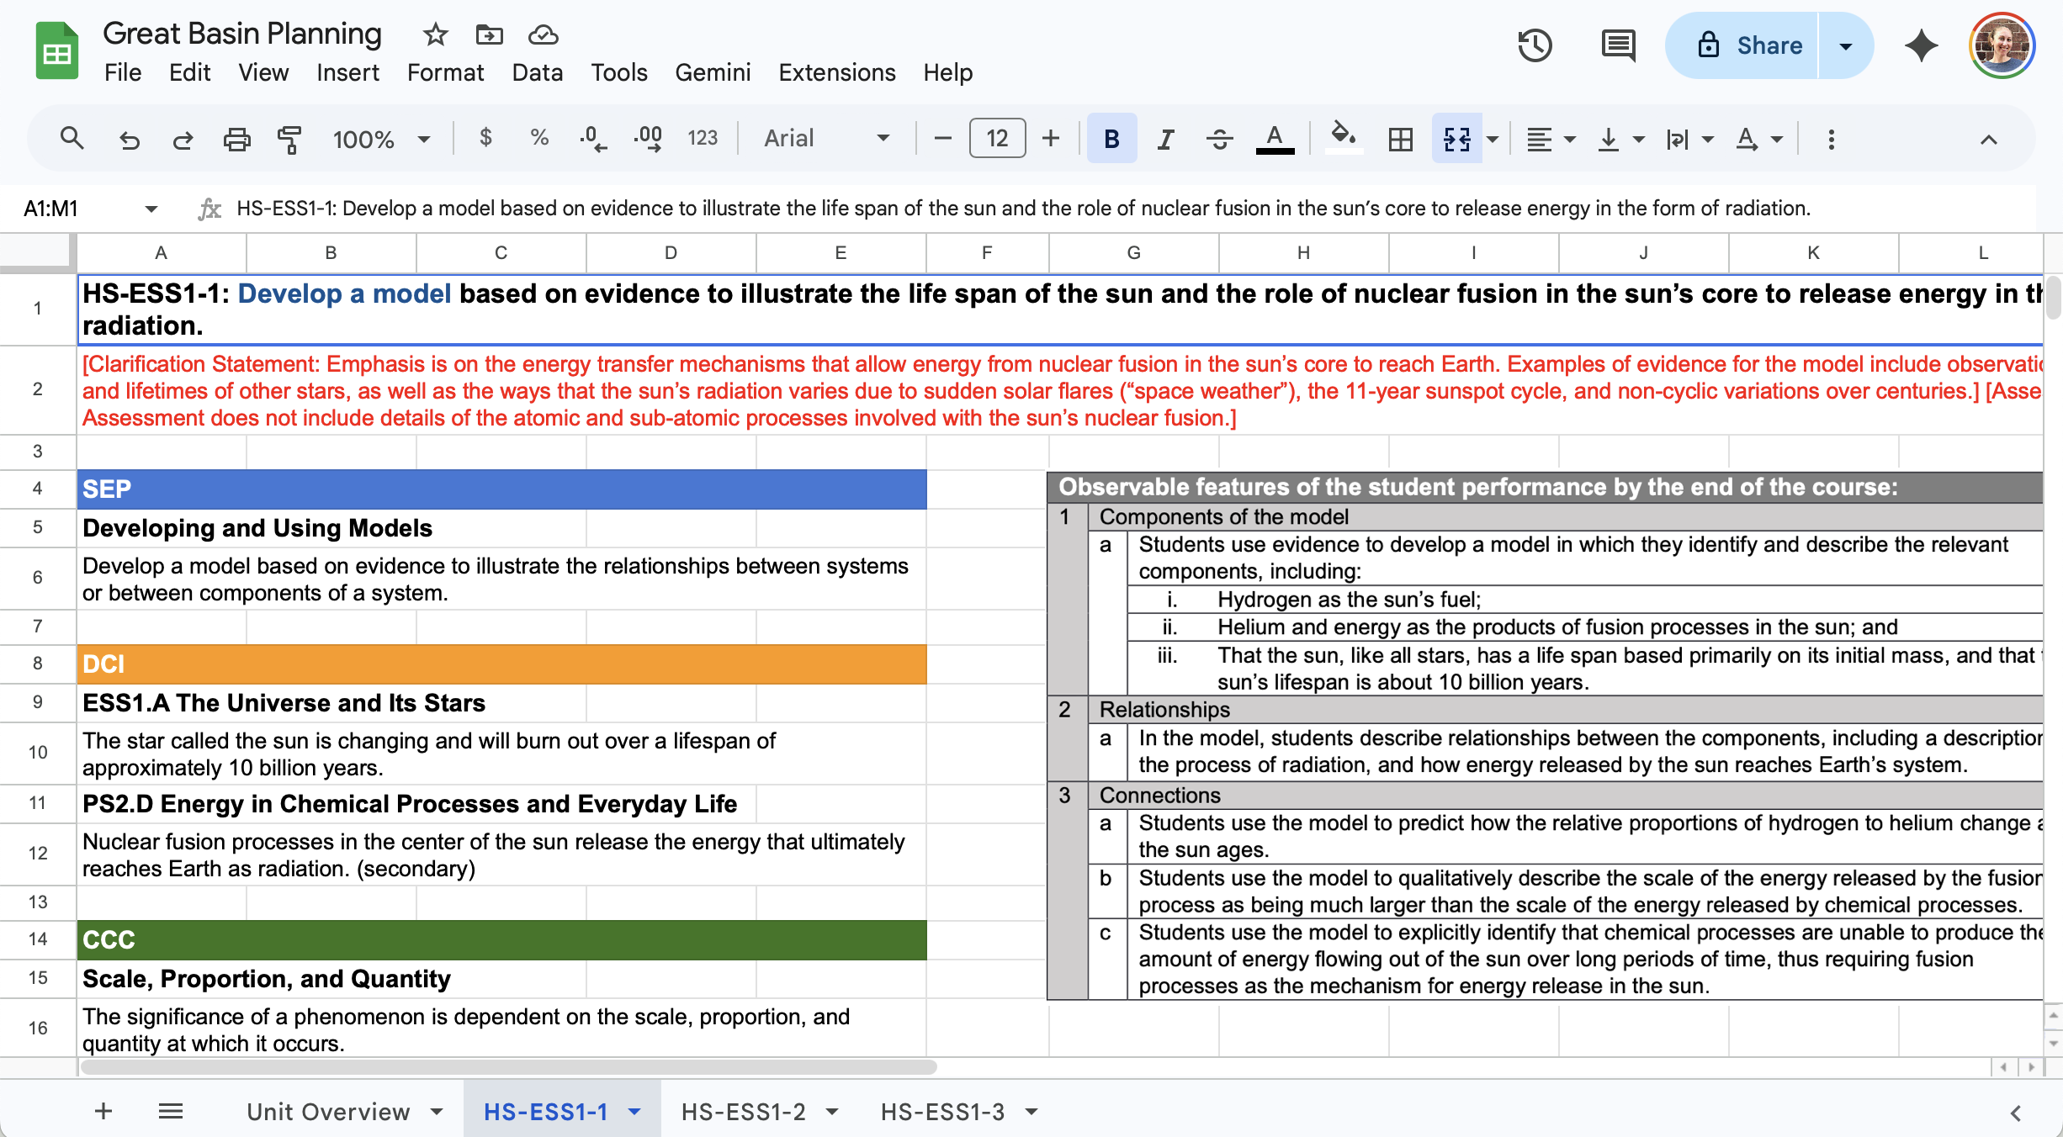Increase font size with plus
Image resolution: width=2063 pixels, height=1137 pixels.
click(x=1051, y=139)
